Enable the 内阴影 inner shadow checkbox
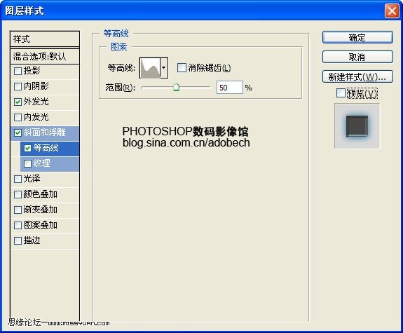Viewport: 403px width, 333px height. [x=18, y=86]
